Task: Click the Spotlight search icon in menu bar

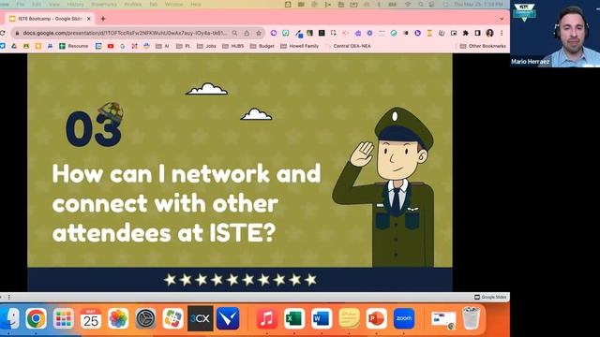Action: pyautogui.click(x=421, y=4)
